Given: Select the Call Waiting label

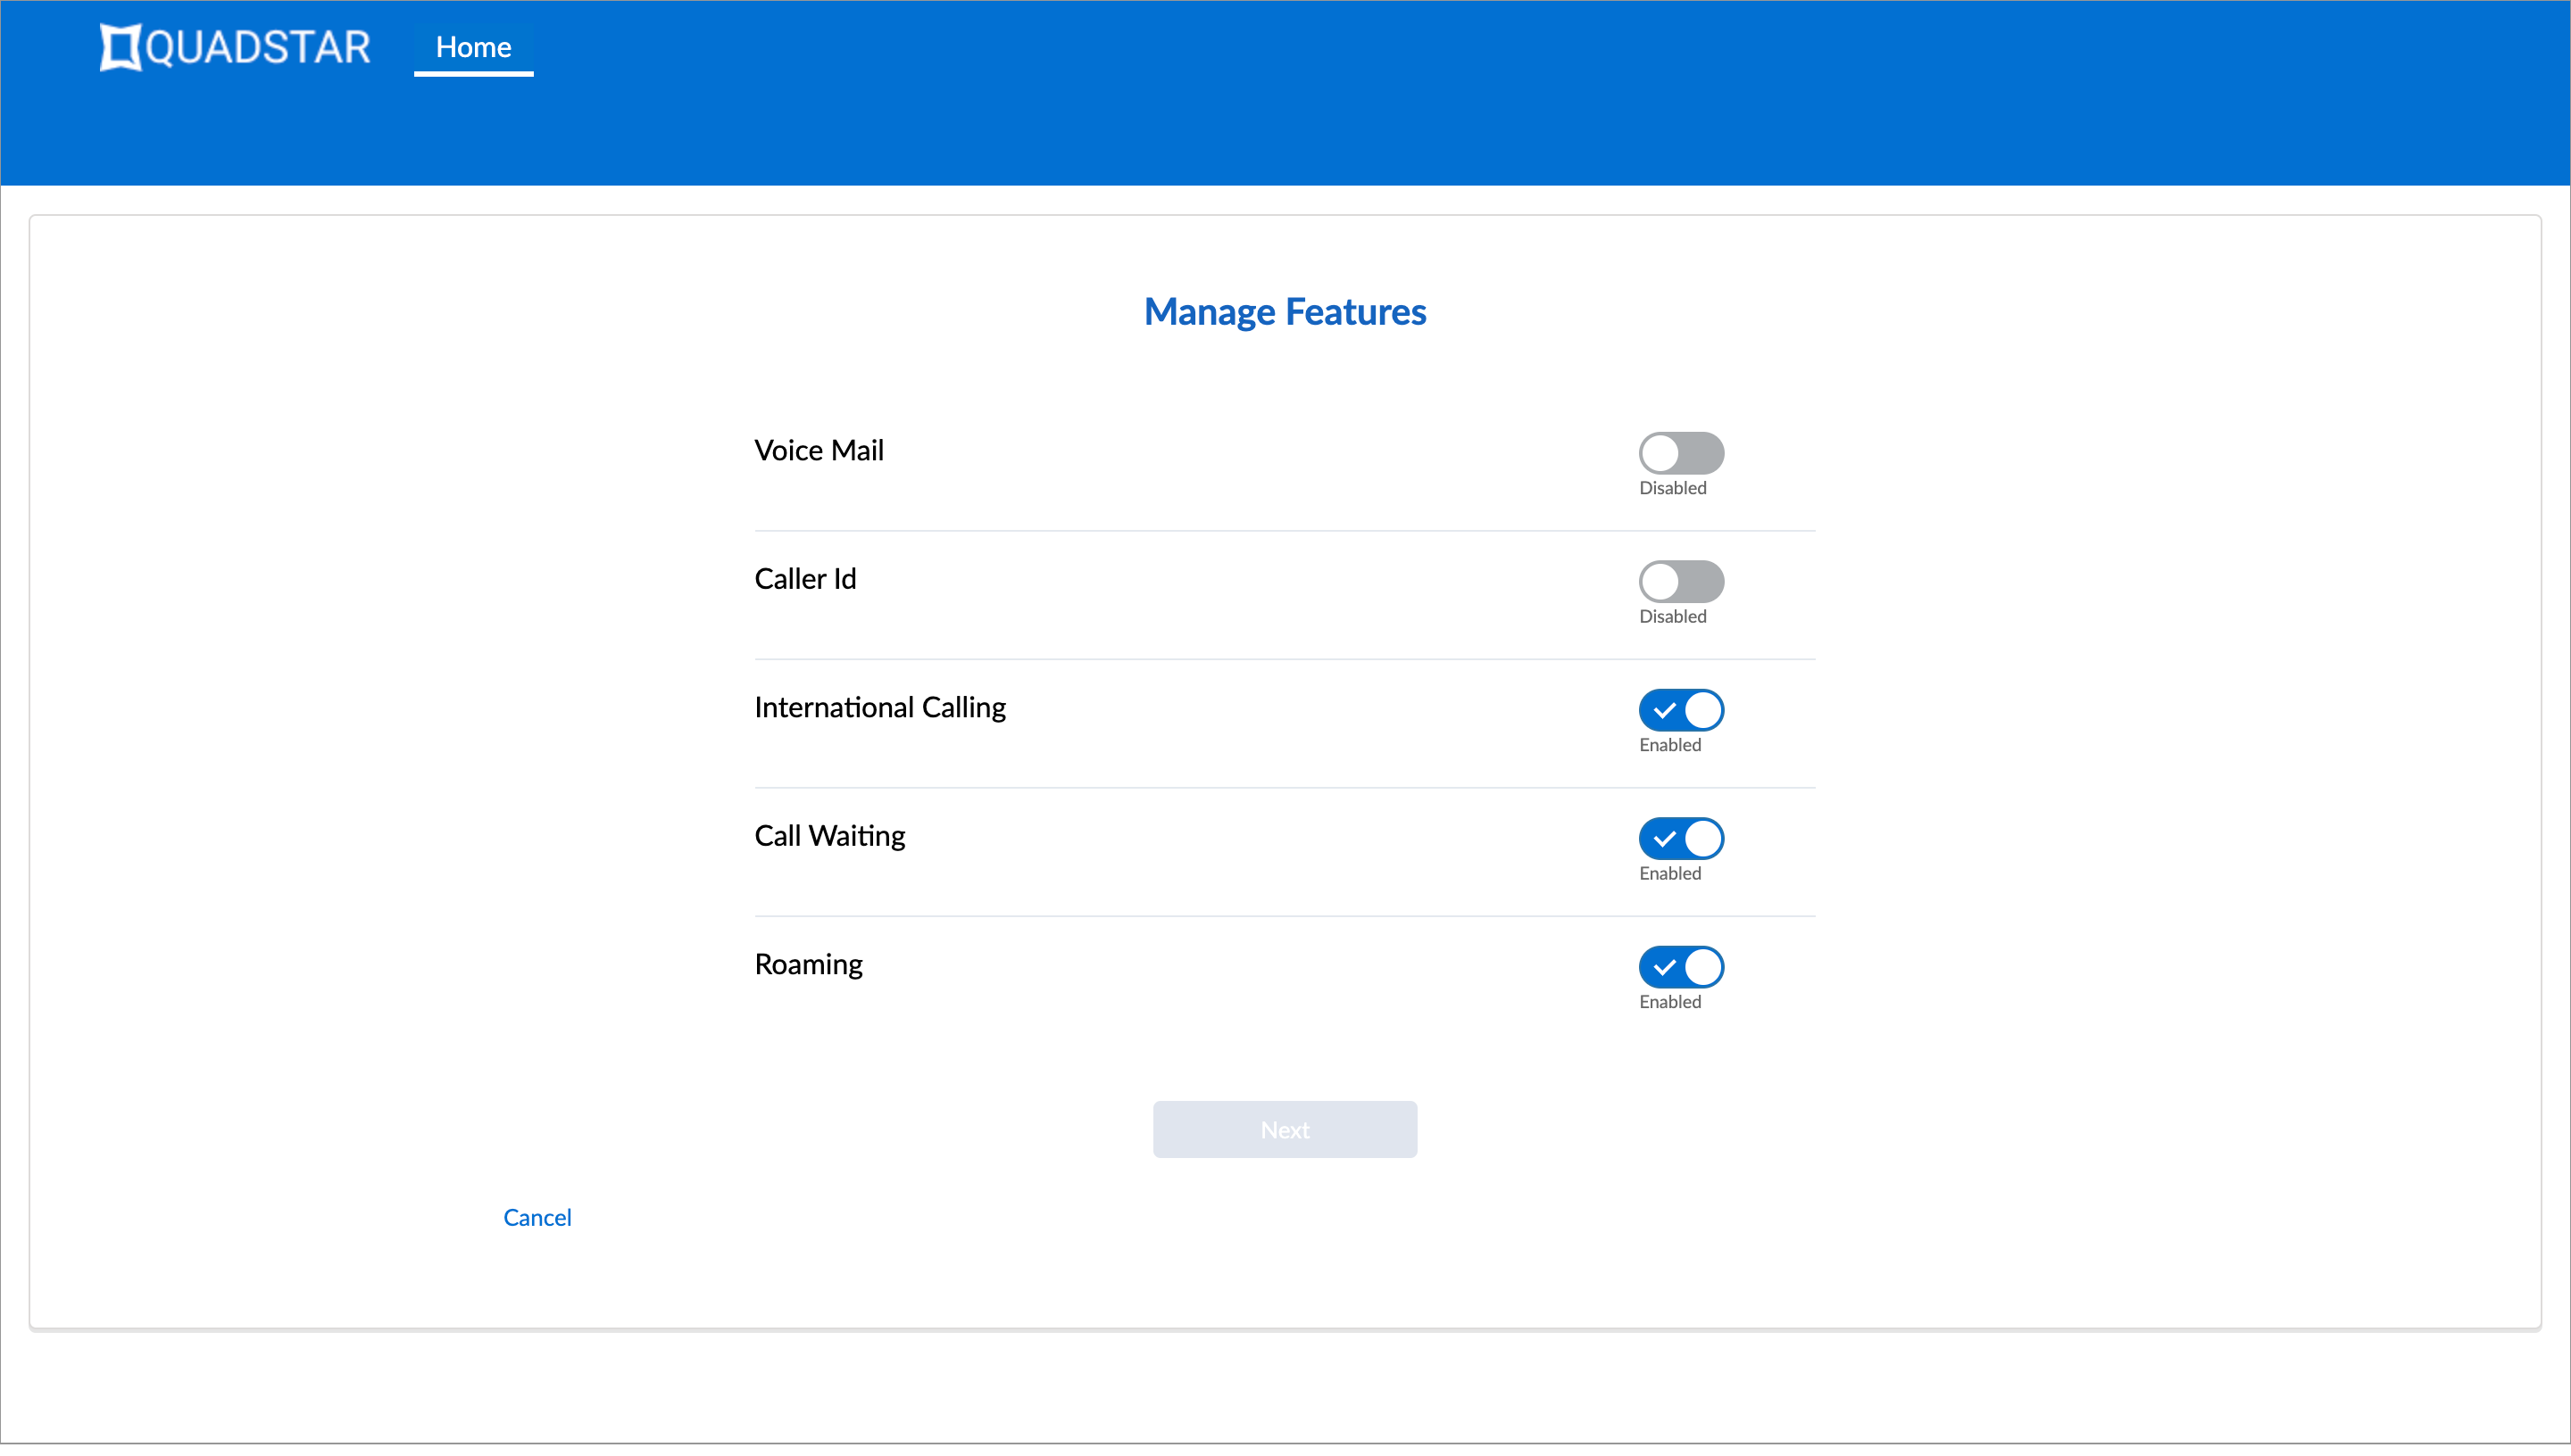Looking at the screenshot, I should (829, 836).
